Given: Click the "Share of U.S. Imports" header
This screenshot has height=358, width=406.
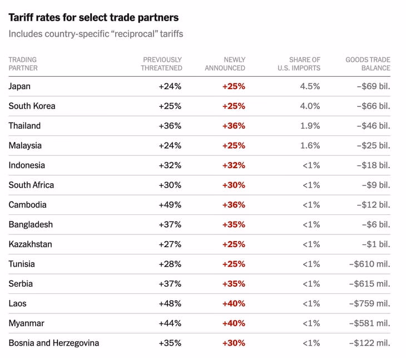Looking at the screenshot, I should point(299,63).
